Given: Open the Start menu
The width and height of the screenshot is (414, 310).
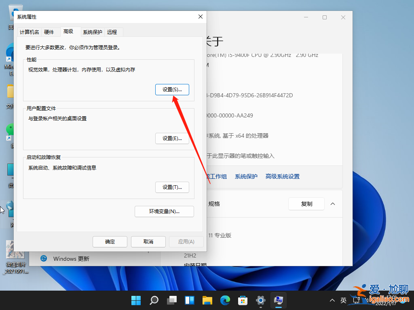Looking at the screenshot, I should [x=136, y=300].
